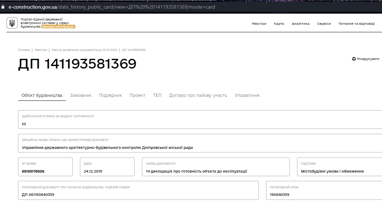Click previous step value 190640359
The image size is (382, 202).
pos(280,195)
